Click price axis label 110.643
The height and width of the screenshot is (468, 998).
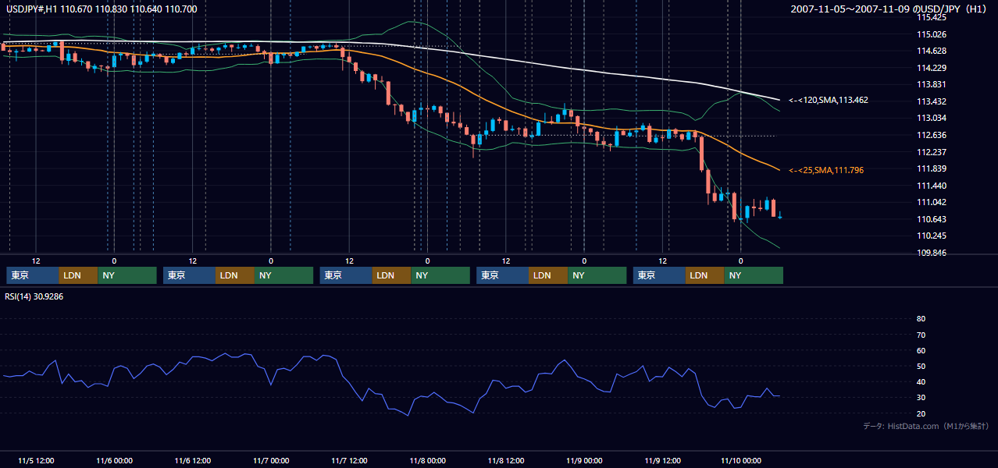click(x=931, y=219)
